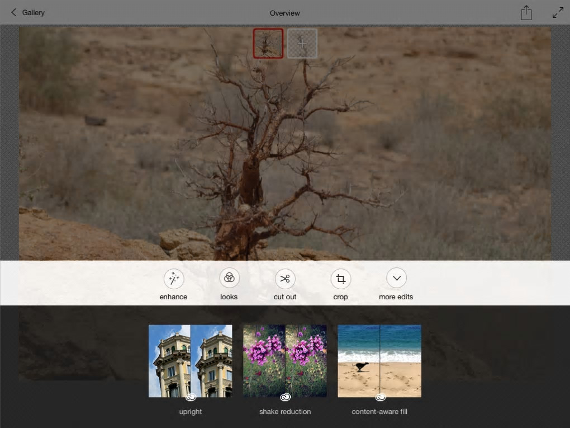The image size is (570, 428).
Task: Tap the shake reduction label
Action: coord(285,412)
